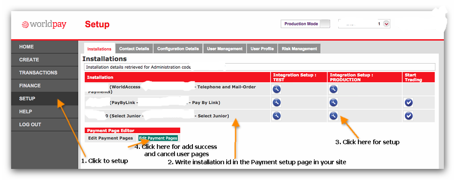This screenshot has width=455, height=180.
Task: Open HELP in the sidebar
Action: [44, 111]
